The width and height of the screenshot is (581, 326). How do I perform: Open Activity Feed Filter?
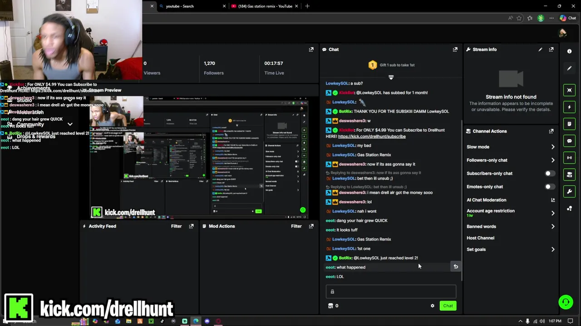[x=176, y=226]
